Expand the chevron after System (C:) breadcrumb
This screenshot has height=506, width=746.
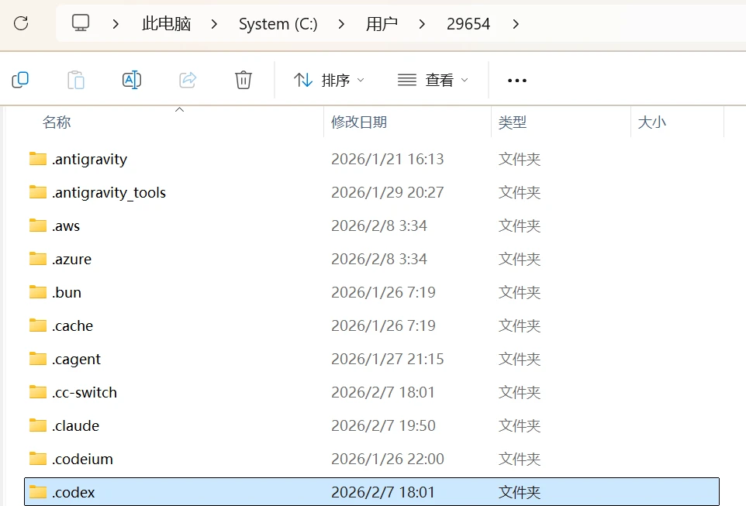[342, 24]
